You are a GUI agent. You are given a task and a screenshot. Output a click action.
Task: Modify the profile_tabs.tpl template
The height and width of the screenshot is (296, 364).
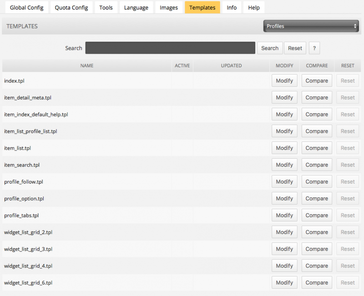[284, 215]
